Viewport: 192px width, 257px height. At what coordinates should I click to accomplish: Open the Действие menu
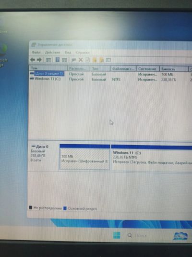(52, 52)
